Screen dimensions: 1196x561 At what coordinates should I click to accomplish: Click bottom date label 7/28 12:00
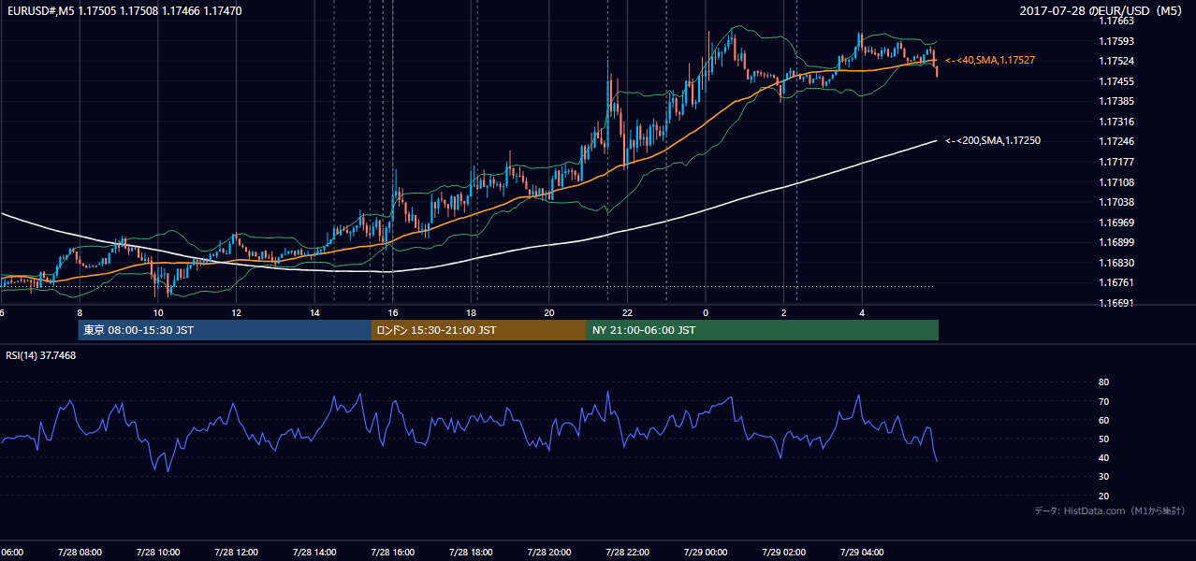click(236, 553)
